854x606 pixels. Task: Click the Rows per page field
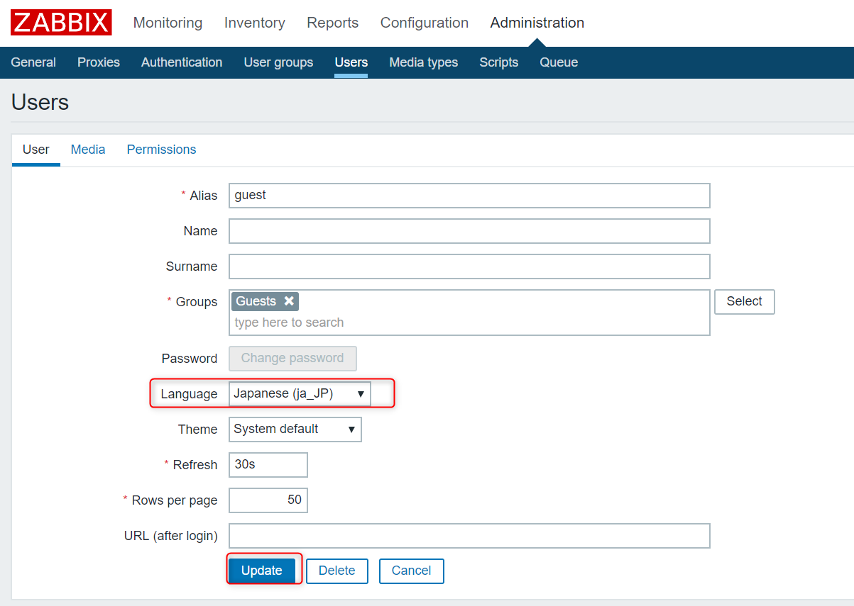268,500
